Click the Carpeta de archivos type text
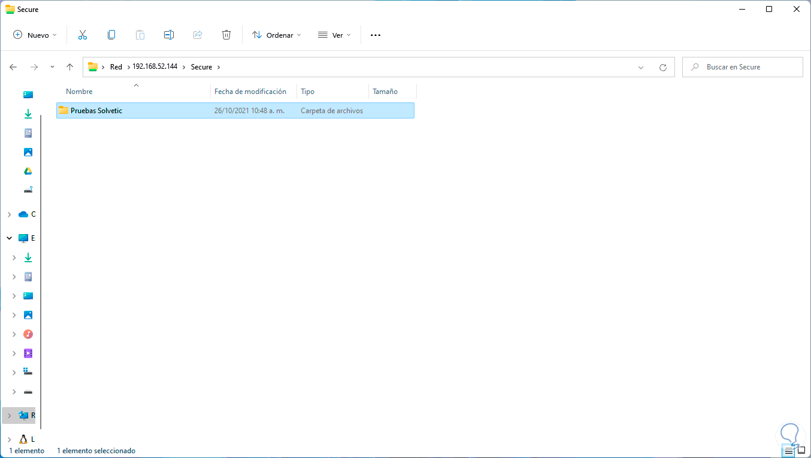811x458 pixels. tap(332, 111)
